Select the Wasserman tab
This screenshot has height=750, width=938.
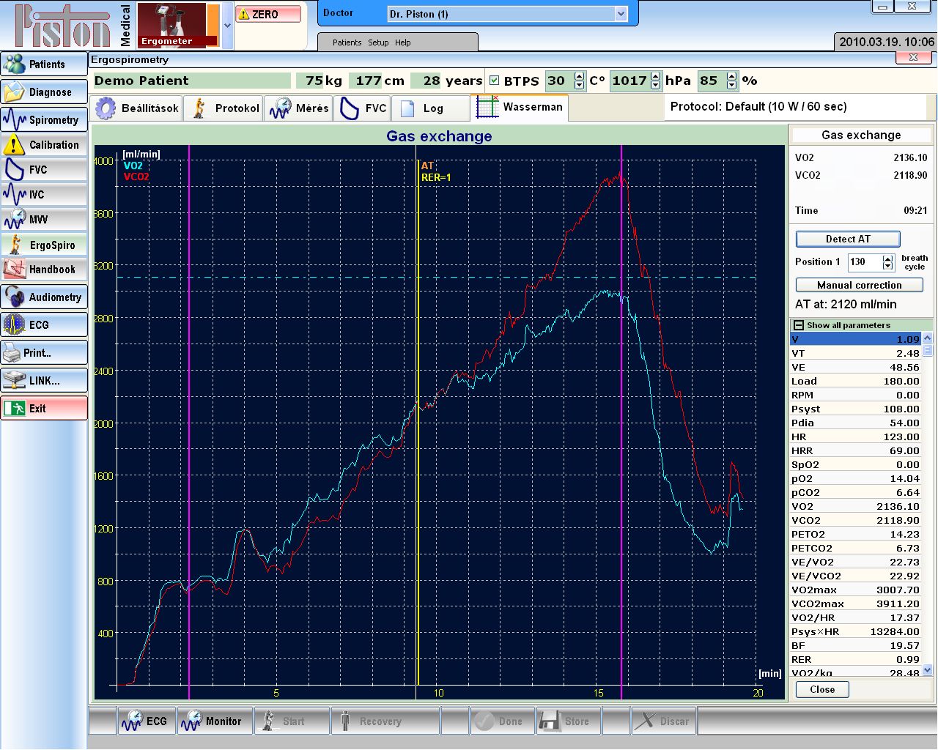click(520, 107)
